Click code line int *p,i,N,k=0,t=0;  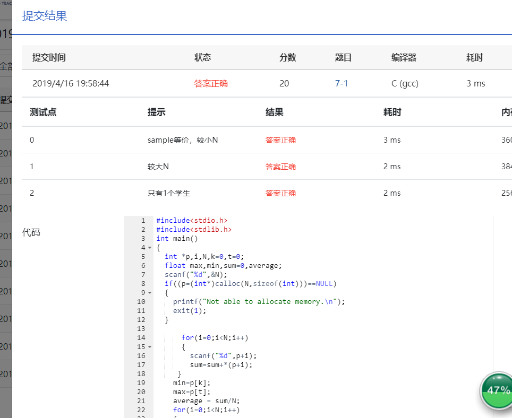point(204,257)
